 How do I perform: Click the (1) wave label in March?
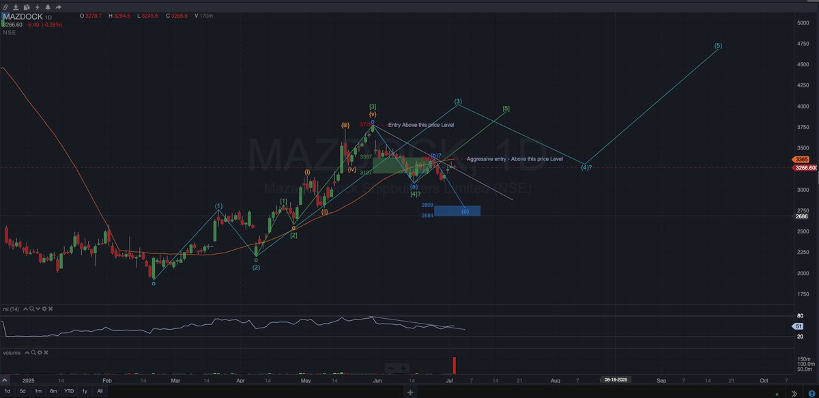pyautogui.click(x=218, y=205)
